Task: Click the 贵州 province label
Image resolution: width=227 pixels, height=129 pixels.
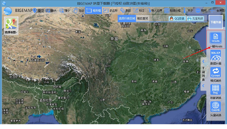Action: point(134,82)
